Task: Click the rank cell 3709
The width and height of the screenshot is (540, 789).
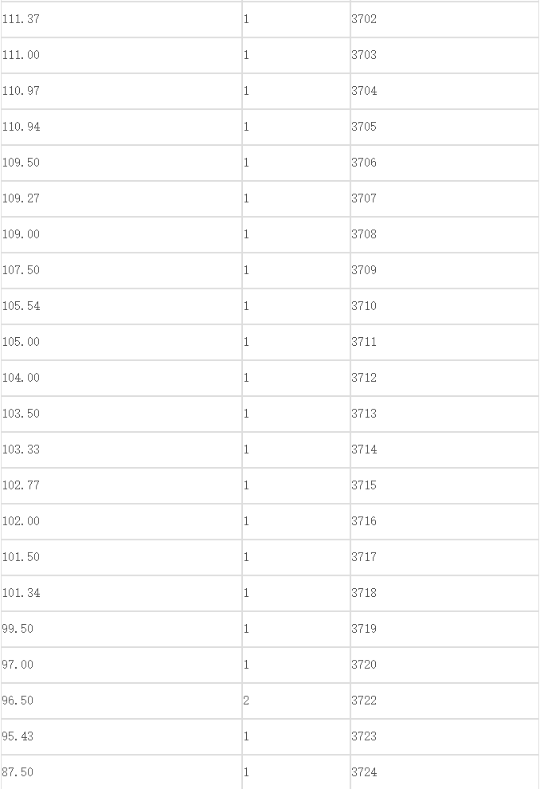Action: pyautogui.click(x=444, y=270)
